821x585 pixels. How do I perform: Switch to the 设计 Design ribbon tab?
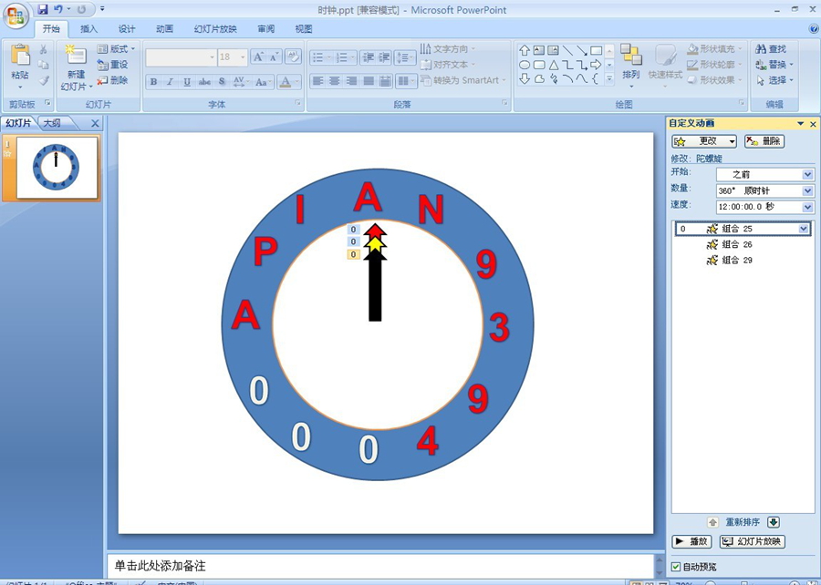[126, 29]
